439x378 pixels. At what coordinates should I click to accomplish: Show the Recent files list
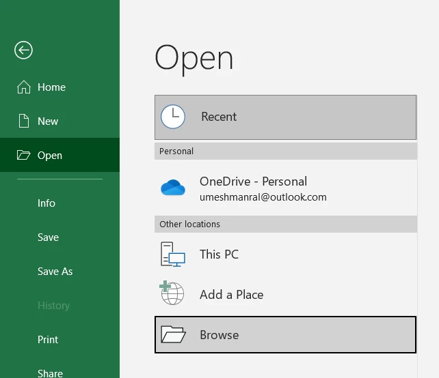coord(286,117)
